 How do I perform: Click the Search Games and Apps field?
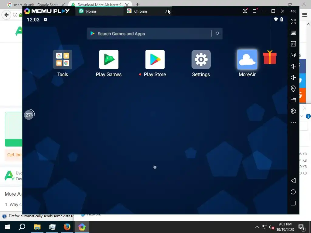tap(155, 33)
